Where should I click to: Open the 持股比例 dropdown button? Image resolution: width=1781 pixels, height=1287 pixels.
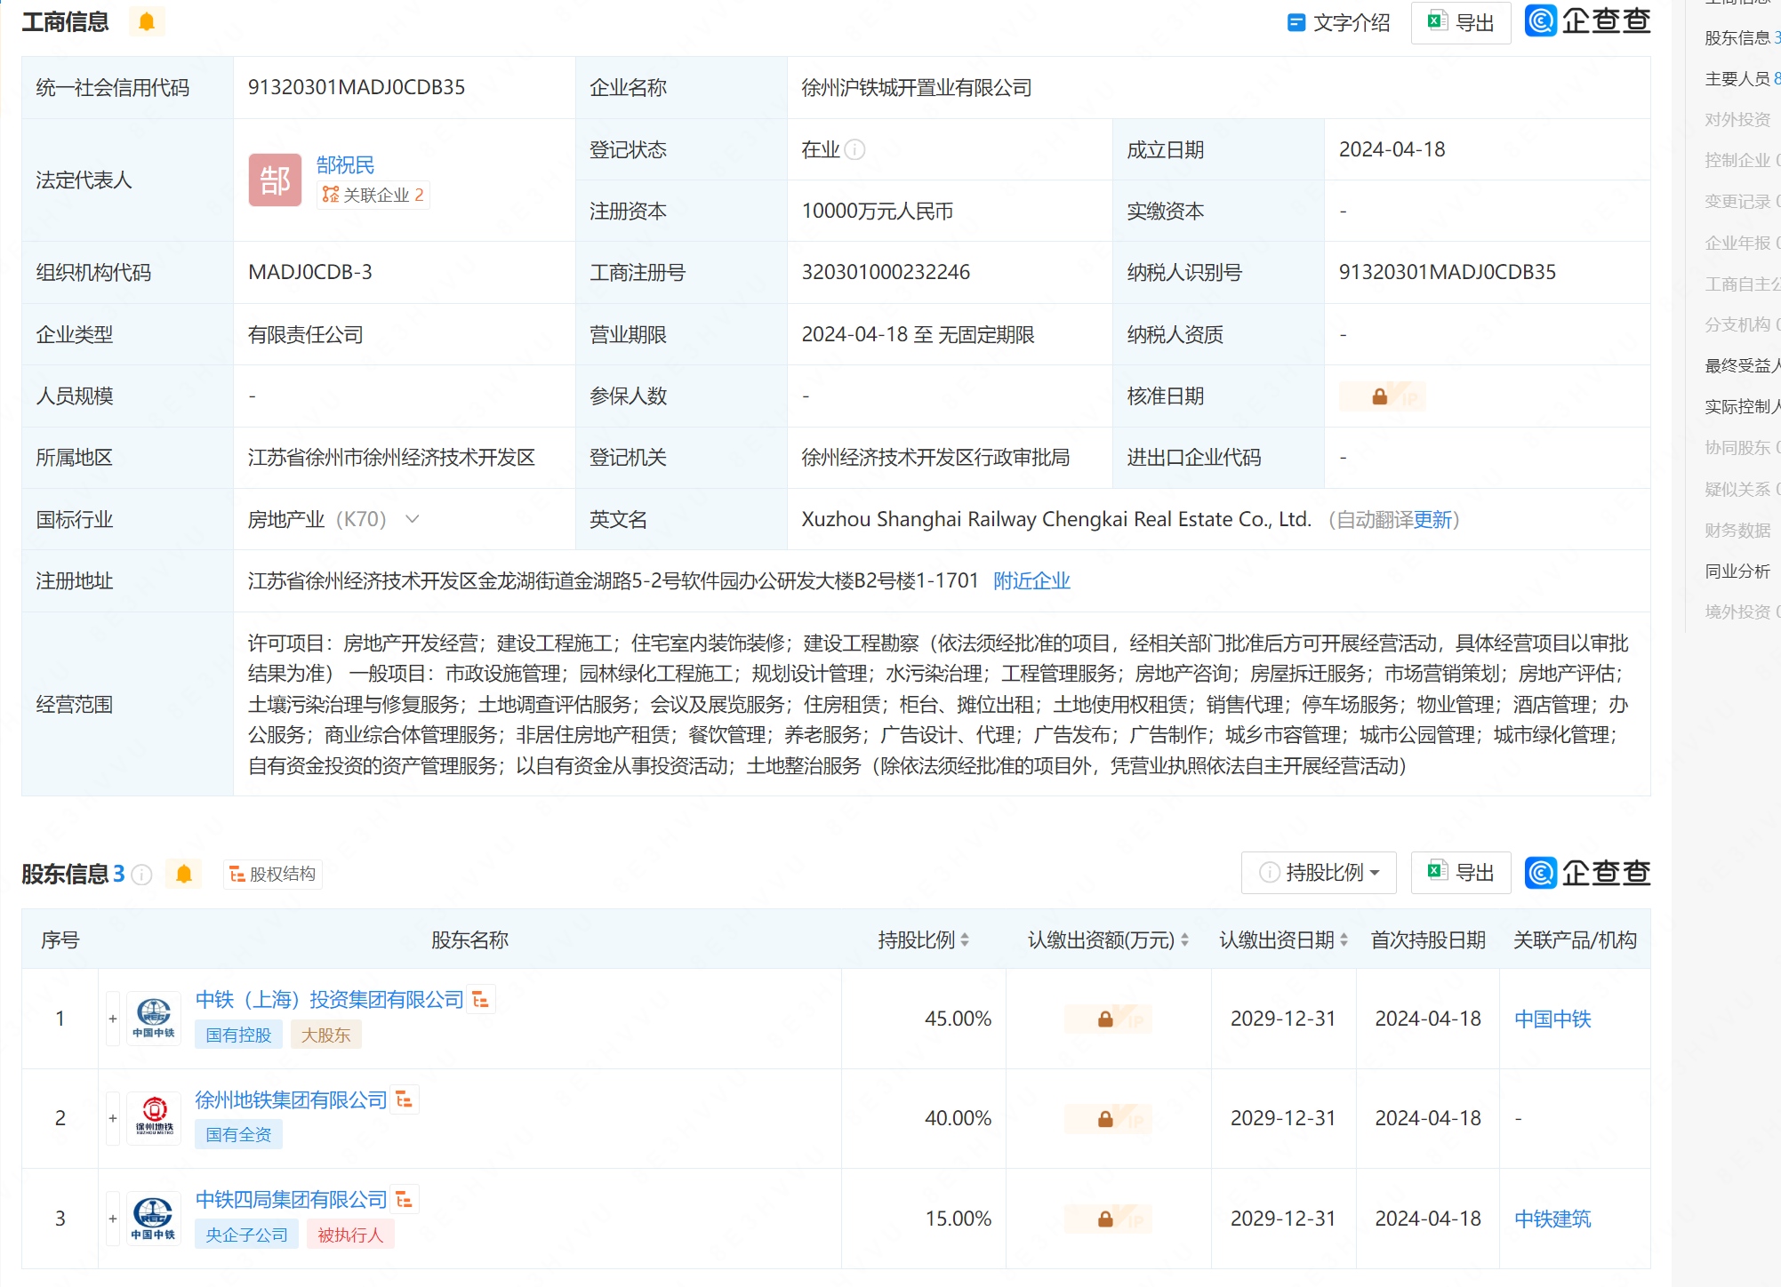[1319, 873]
